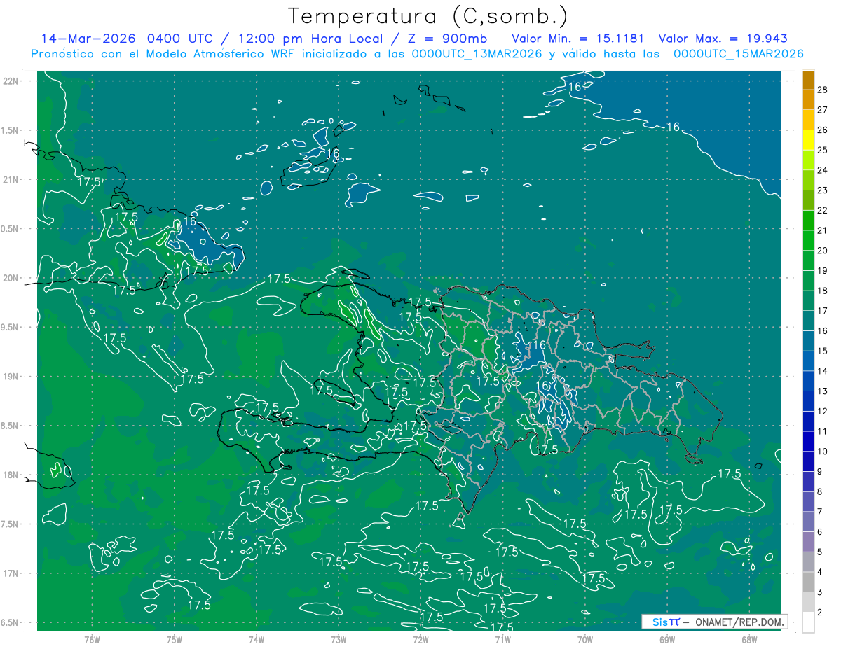Select the valid-until time "0000UTC_15MAR2026"
This screenshot has width=841, height=649.
738,53
